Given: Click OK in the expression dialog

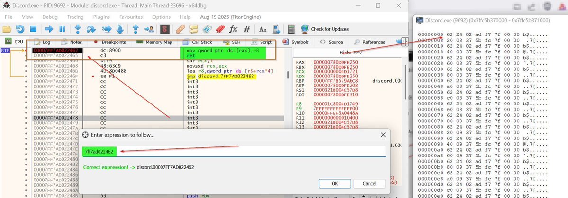Looking at the screenshot, I should point(335,183).
